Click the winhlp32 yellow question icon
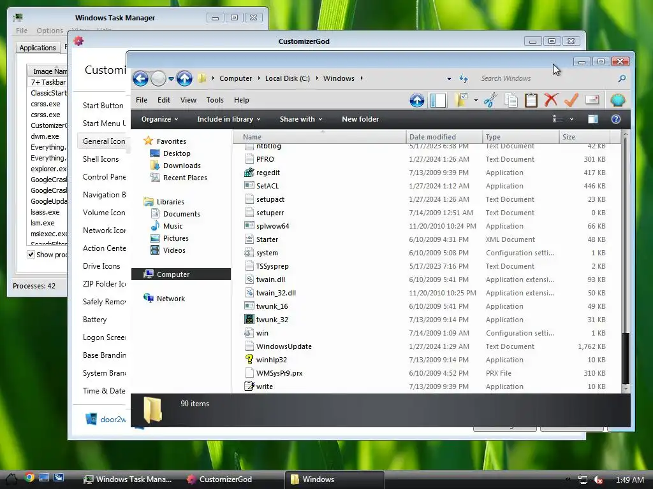The height and width of the screenshot is (489, 653). pos(249,359)
